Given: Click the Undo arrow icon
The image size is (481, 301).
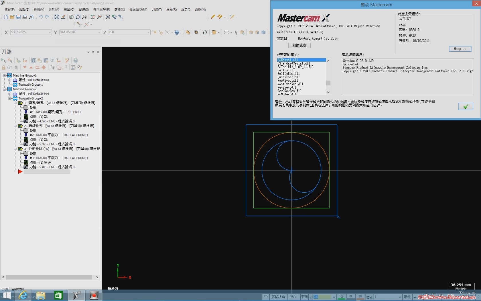Looking at the screenshot, I should pos(41,17).
